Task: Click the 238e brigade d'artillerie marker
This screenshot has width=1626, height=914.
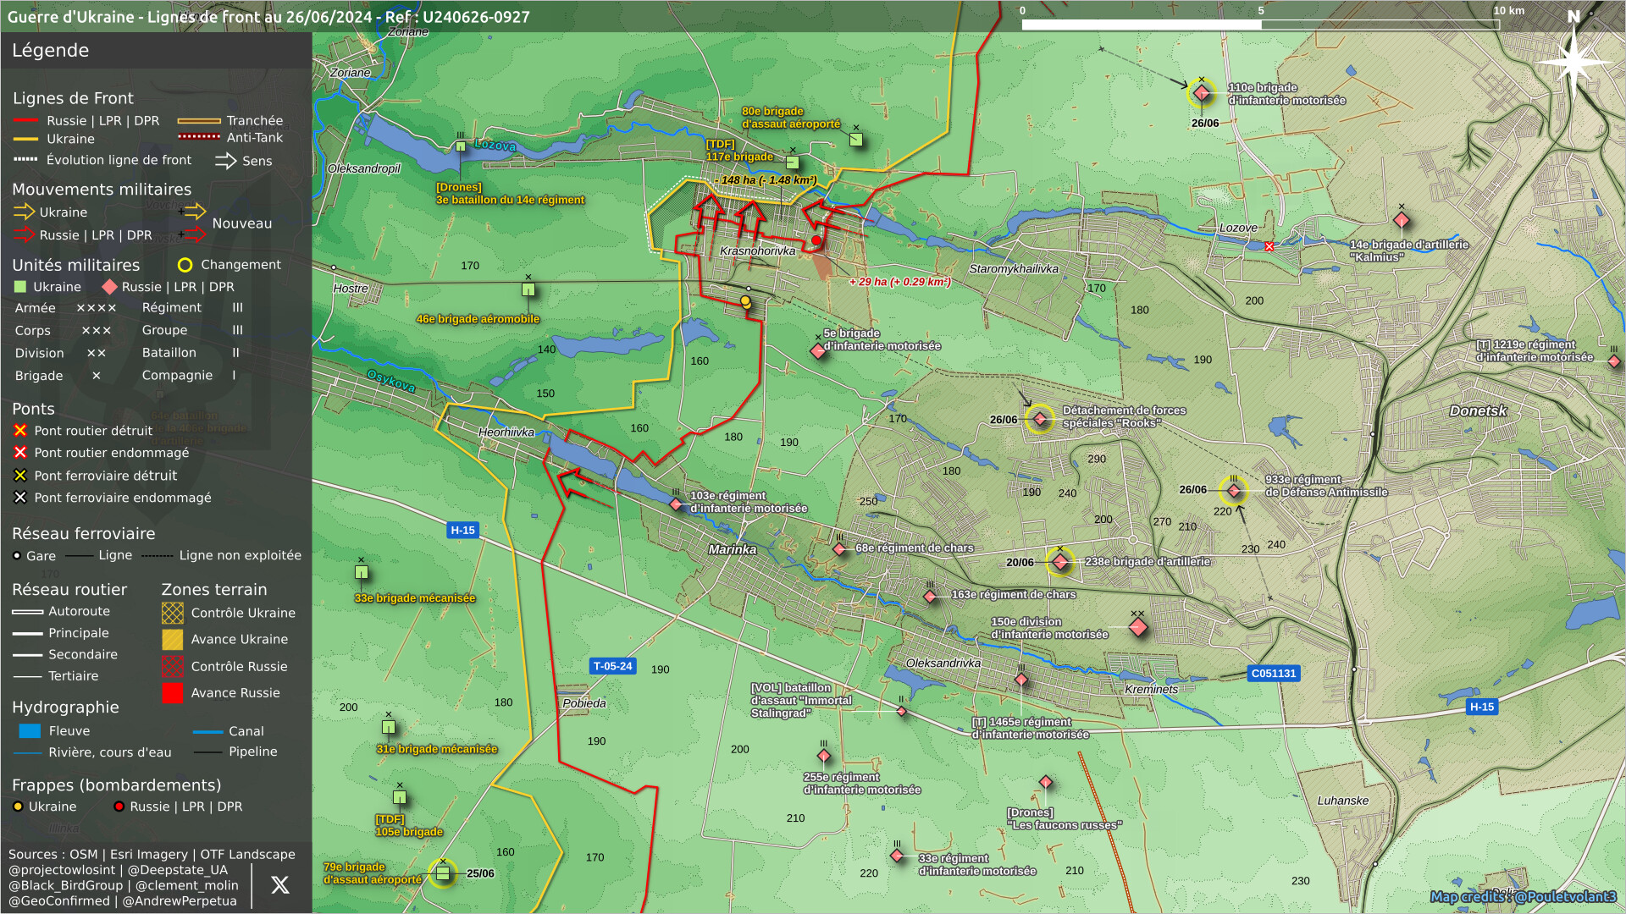Action: click(1059, 562)
